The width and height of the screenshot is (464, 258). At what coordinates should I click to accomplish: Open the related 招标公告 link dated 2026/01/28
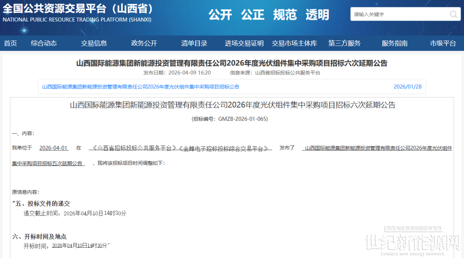[x=140, y=86]
